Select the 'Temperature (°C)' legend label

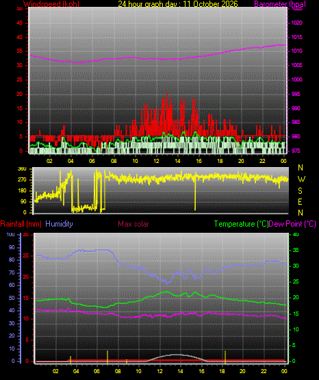coord(241,224)
